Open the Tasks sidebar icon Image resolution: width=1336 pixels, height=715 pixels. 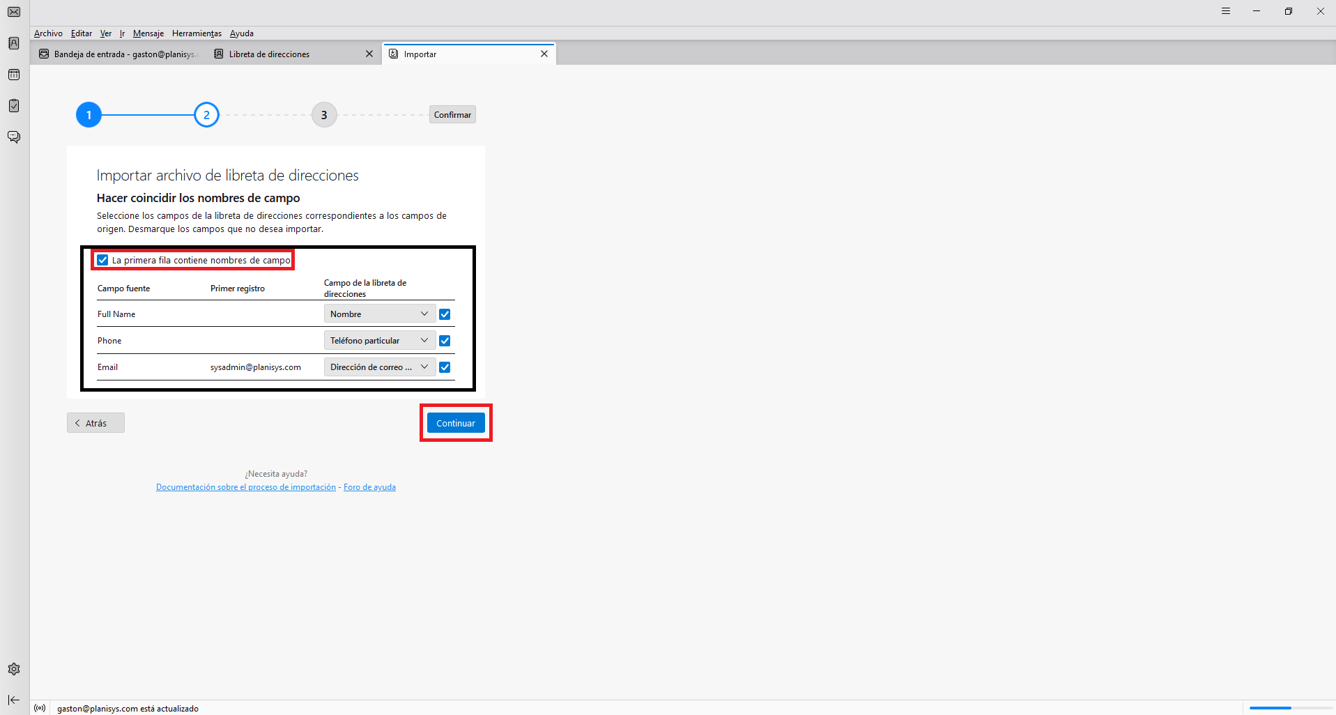click(x=14, y=106)
